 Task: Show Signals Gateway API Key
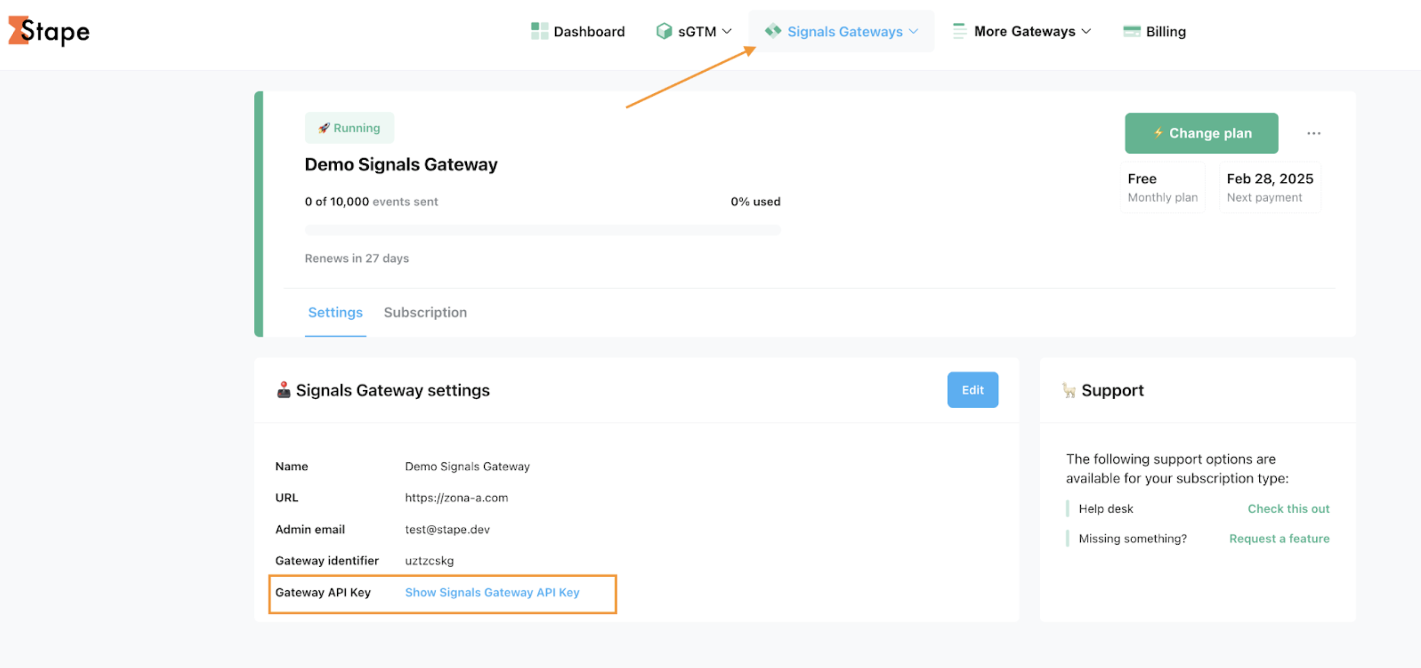click(x=492, y=592)
